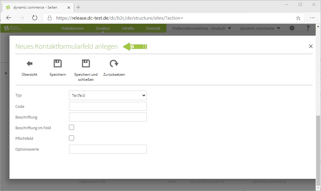Close the dynamic commerce - Seiten tab
The width and height of the screenshot is (321, 191).
69,7
